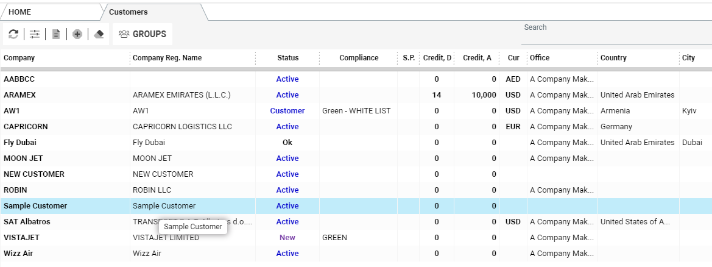This screenshot has width=712, height=267.
Task: Sort by Country column header
Action: click(613, 58)
